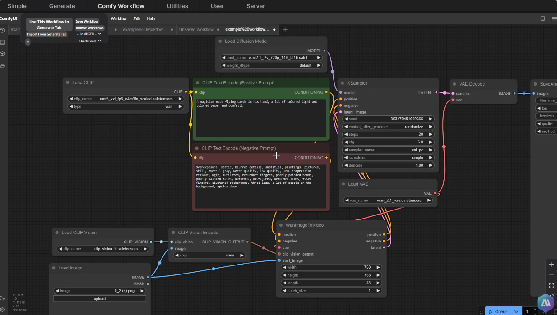Collapse the workflow helper popup with up arrow
Image resolution: width=557 pixels, height=315 pixels.
tap(28, 42)
